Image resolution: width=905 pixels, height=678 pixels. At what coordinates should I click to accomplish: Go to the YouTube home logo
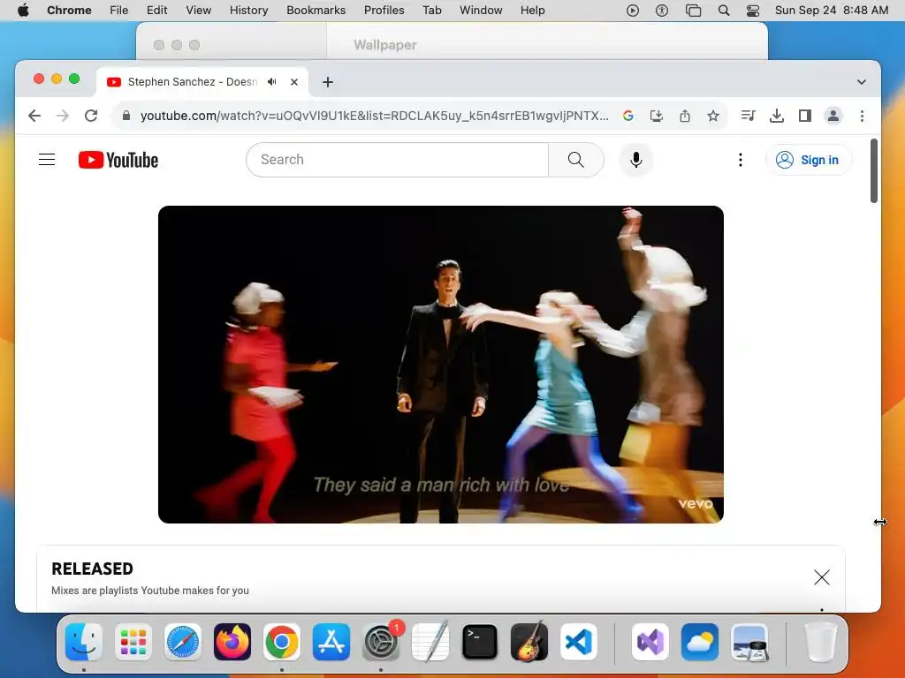click(118, 160)
